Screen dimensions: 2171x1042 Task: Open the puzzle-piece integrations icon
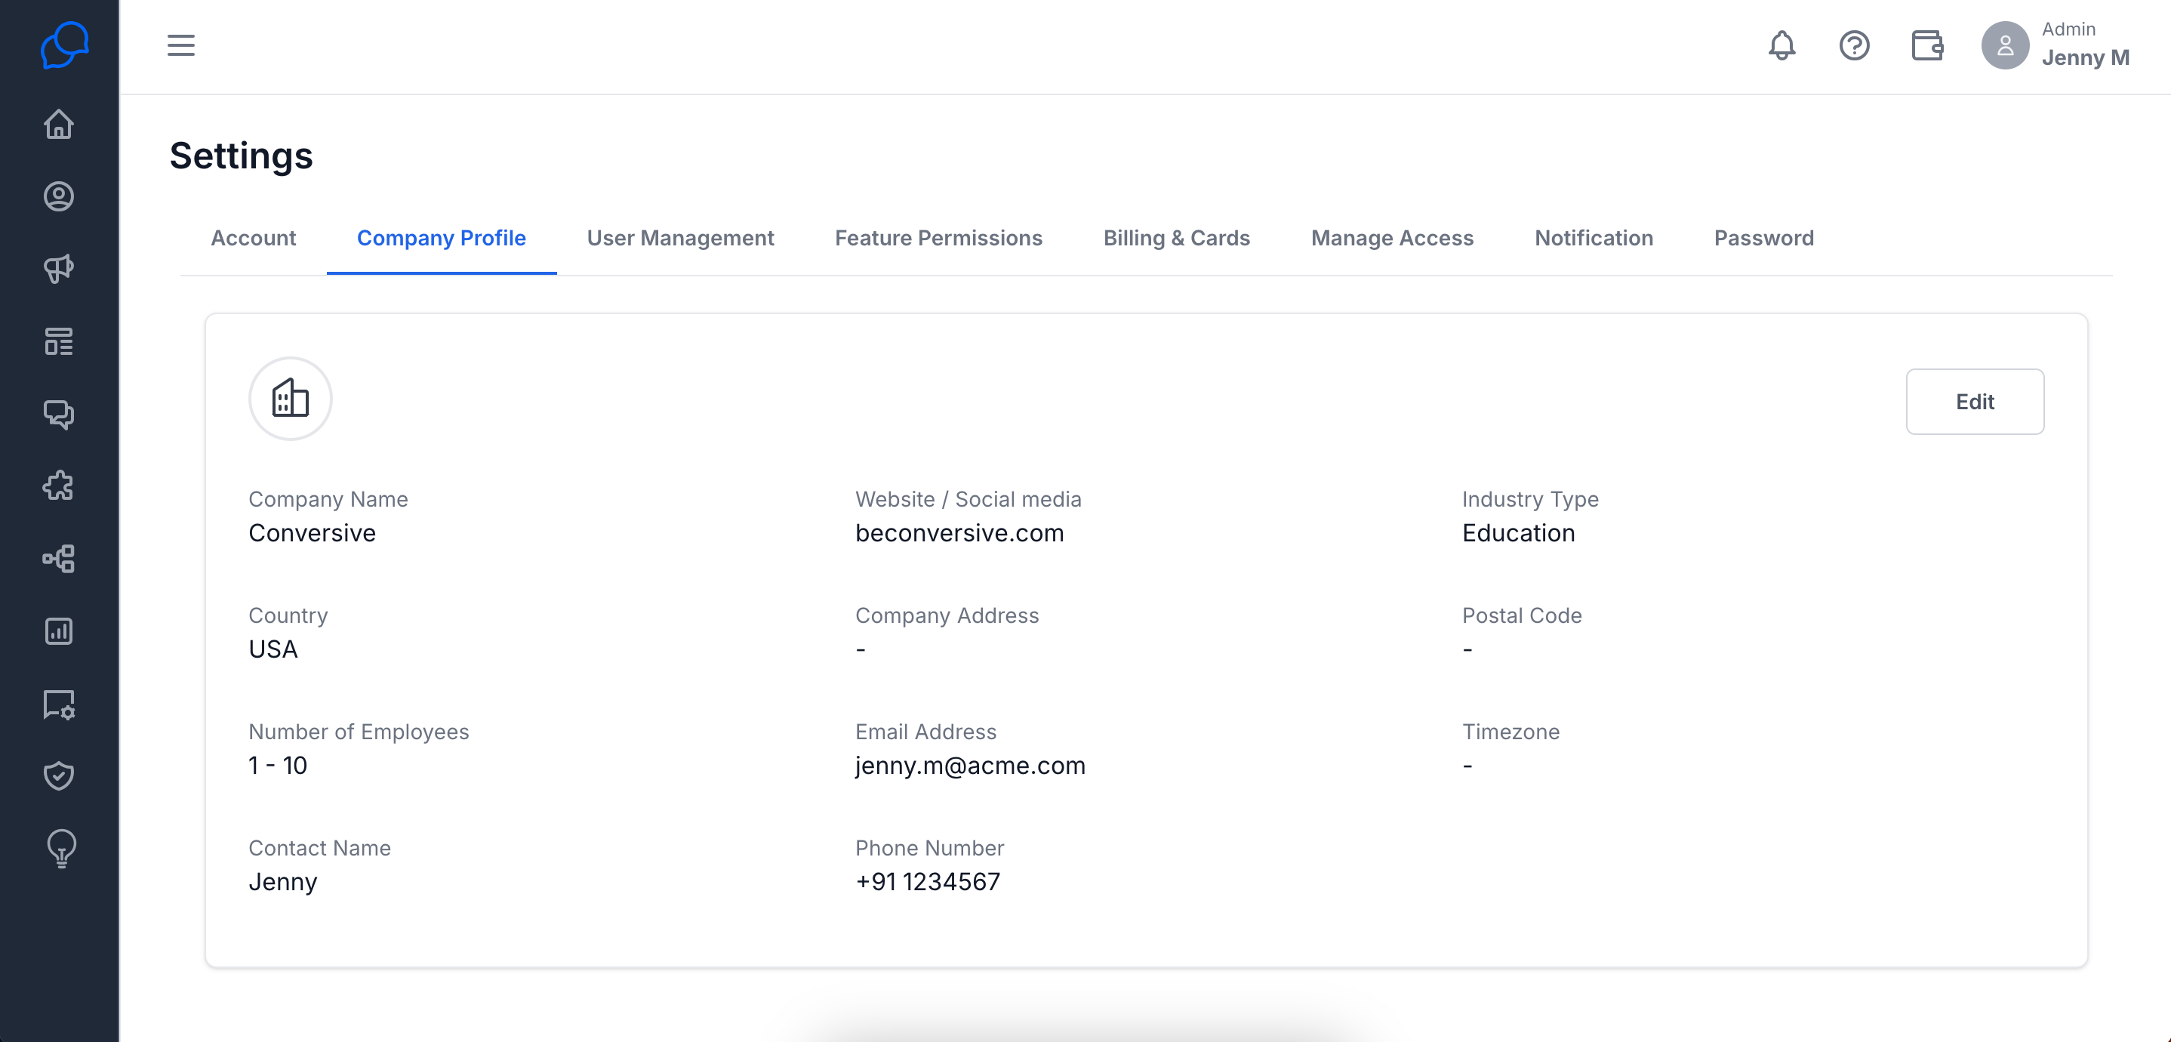(x=59, y=486)
